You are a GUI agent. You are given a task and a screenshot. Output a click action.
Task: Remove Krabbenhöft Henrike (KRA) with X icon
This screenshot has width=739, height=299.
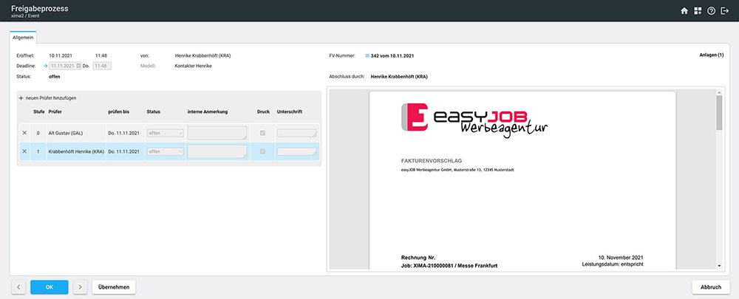point(24,151)
